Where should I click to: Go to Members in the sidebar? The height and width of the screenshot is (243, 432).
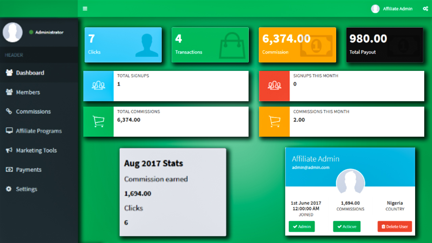pos(28,92)
